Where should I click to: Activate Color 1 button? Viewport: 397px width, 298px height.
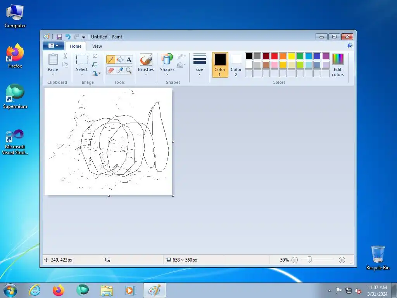coord(220,65)
